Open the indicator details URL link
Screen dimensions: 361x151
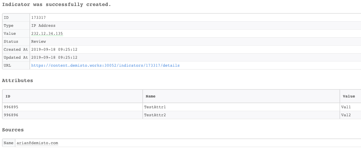pyautogui.click(x=105, y=66)
